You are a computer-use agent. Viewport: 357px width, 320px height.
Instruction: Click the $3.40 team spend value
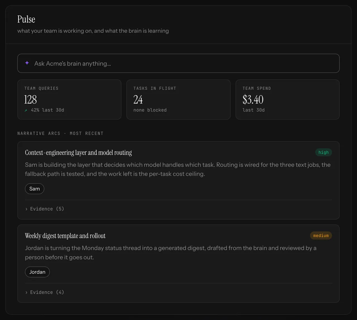tap(253, 100)
